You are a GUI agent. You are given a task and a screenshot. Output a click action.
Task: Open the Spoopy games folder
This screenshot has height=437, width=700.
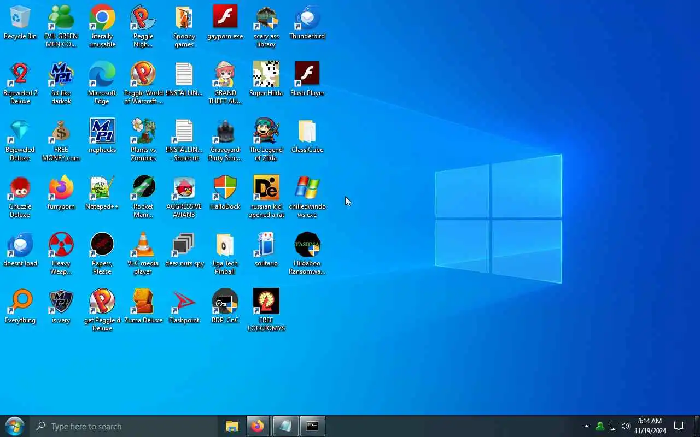tap(184, 26)
